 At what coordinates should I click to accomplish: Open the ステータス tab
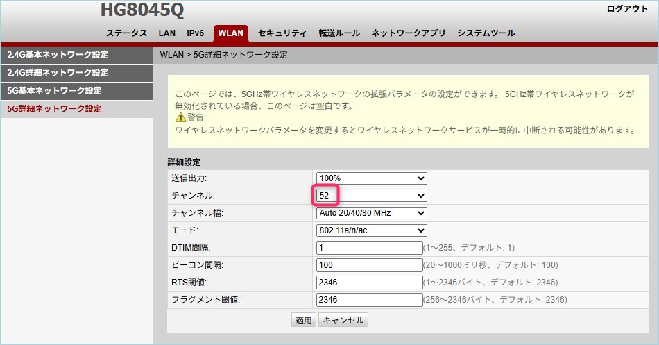coord(126,33)
